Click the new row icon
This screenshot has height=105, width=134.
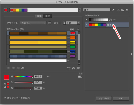23,68
